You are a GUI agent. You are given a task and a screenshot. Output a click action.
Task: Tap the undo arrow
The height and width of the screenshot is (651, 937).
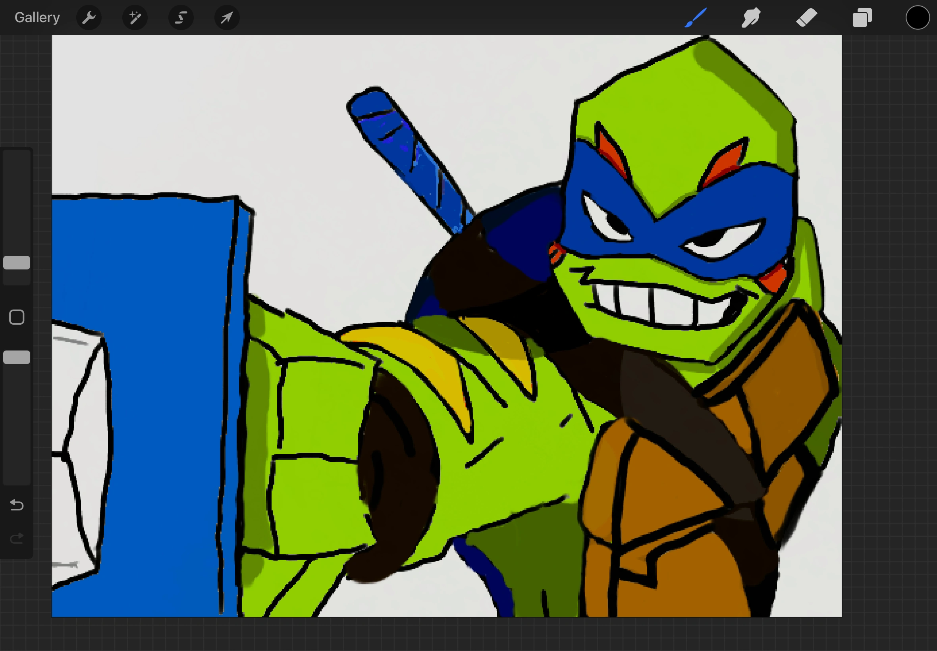[x=17, y=505]
